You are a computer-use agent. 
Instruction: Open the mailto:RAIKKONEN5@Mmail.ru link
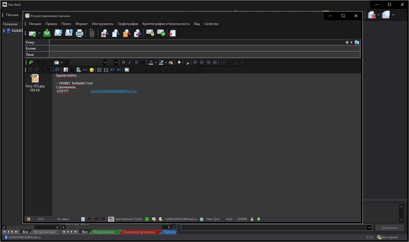(113, 91)
